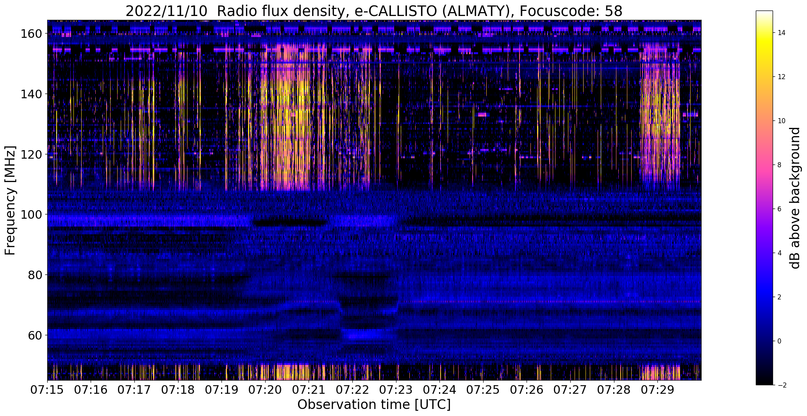
Task: Click the 'Observation time [UTC]' axis label
Action: point(374,405)
